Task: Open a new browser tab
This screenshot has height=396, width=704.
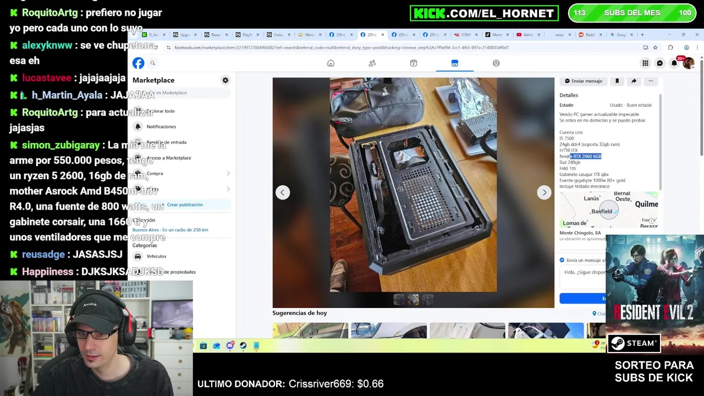Action: point(642,35)
